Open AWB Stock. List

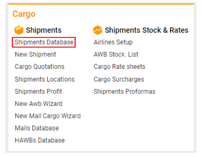coord(116,54)
